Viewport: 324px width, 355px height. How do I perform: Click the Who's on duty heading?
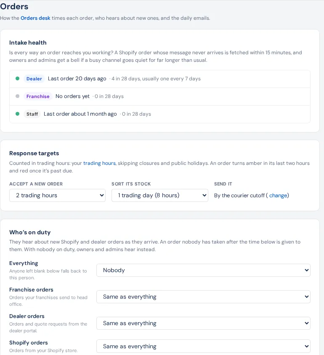(x=30, y=232)
